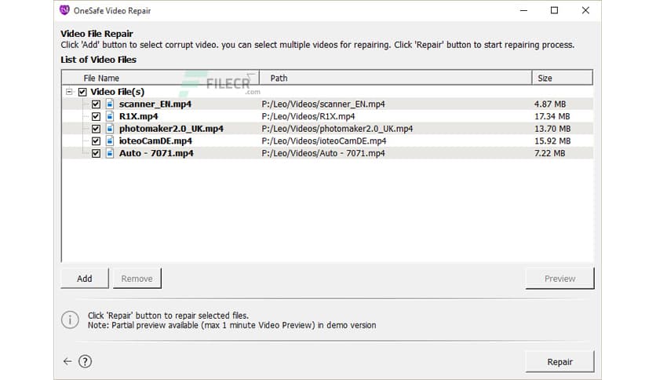The height and width of the screenshot is (380, 656).
Task: Click the 4.87 MB size value
Action: pos(550,104)
